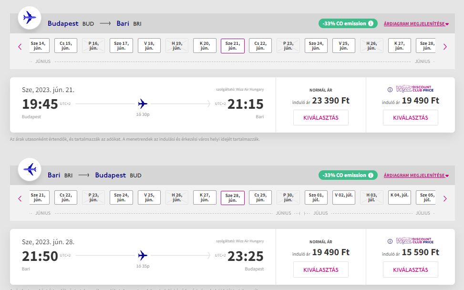This screenshot has width=464, height=290.
Task: Click next dates arrow in return date strip
Action: (445, 198)
